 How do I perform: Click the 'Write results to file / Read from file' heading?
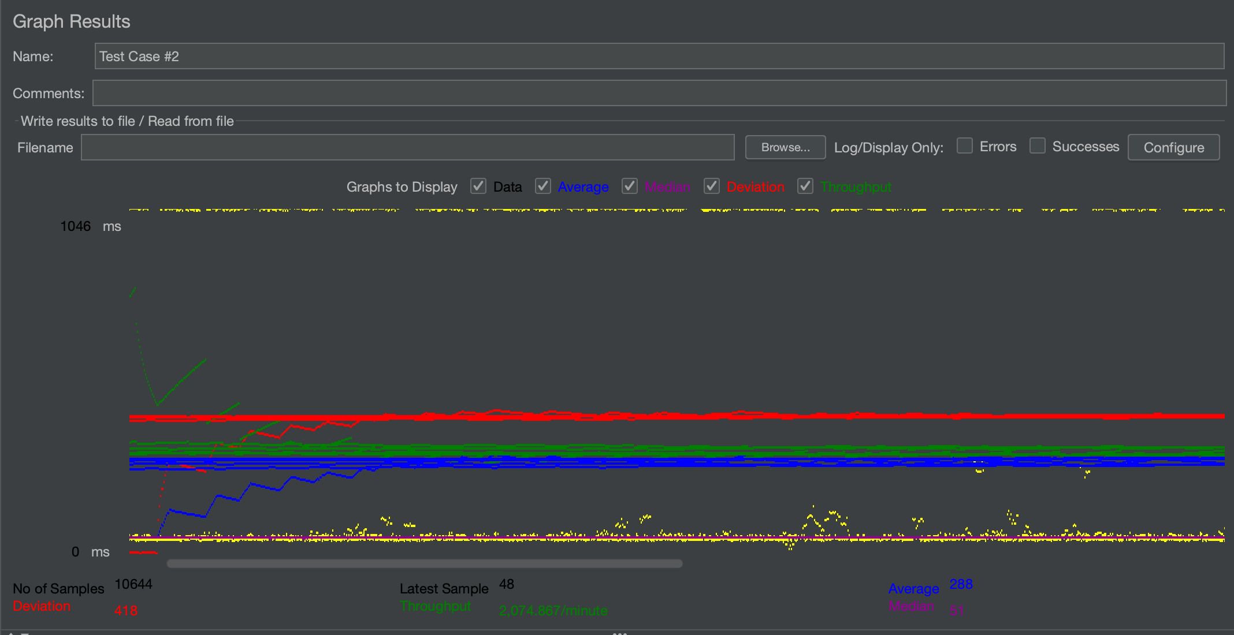click(x=127, y=121)
